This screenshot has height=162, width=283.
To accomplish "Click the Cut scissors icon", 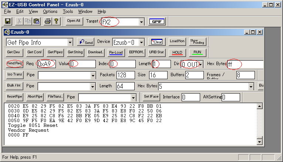I will pyautogui.click(x=19, y=21).
